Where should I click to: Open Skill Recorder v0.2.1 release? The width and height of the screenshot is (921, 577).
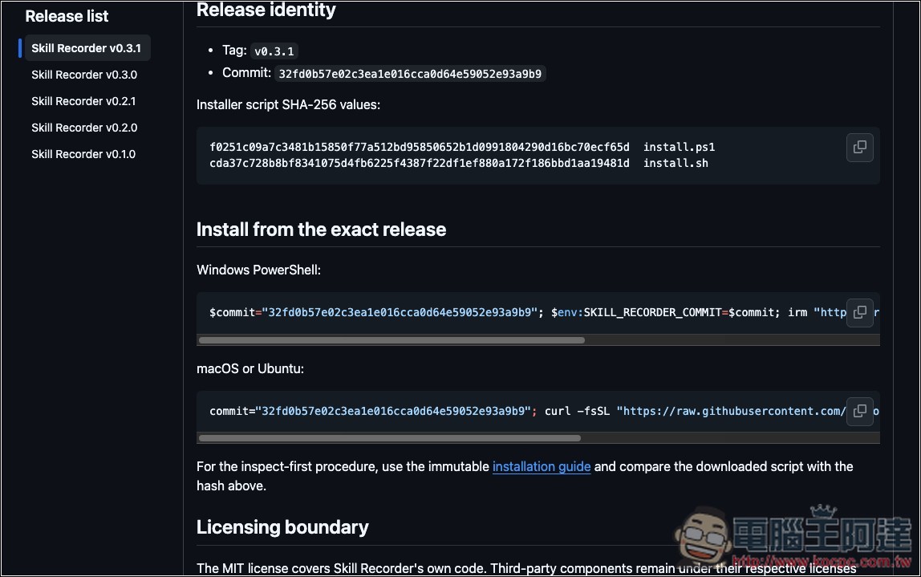pos(83,101)
